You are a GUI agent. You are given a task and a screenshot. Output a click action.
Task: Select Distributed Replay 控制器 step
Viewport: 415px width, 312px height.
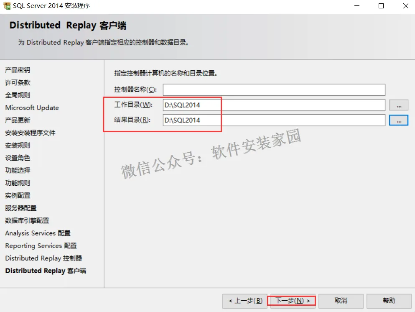point(43,258)
